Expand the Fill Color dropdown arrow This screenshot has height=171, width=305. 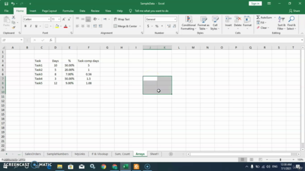(x=61, y=26)
